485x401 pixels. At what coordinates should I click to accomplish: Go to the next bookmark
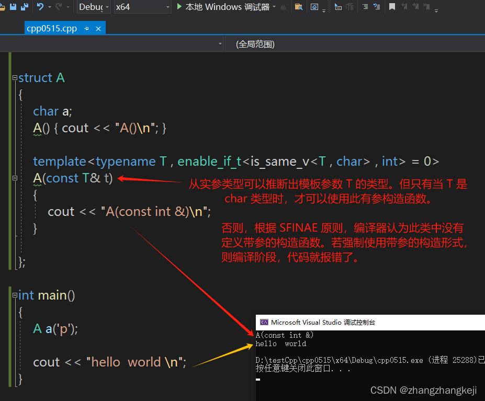(x=415, y=6)
